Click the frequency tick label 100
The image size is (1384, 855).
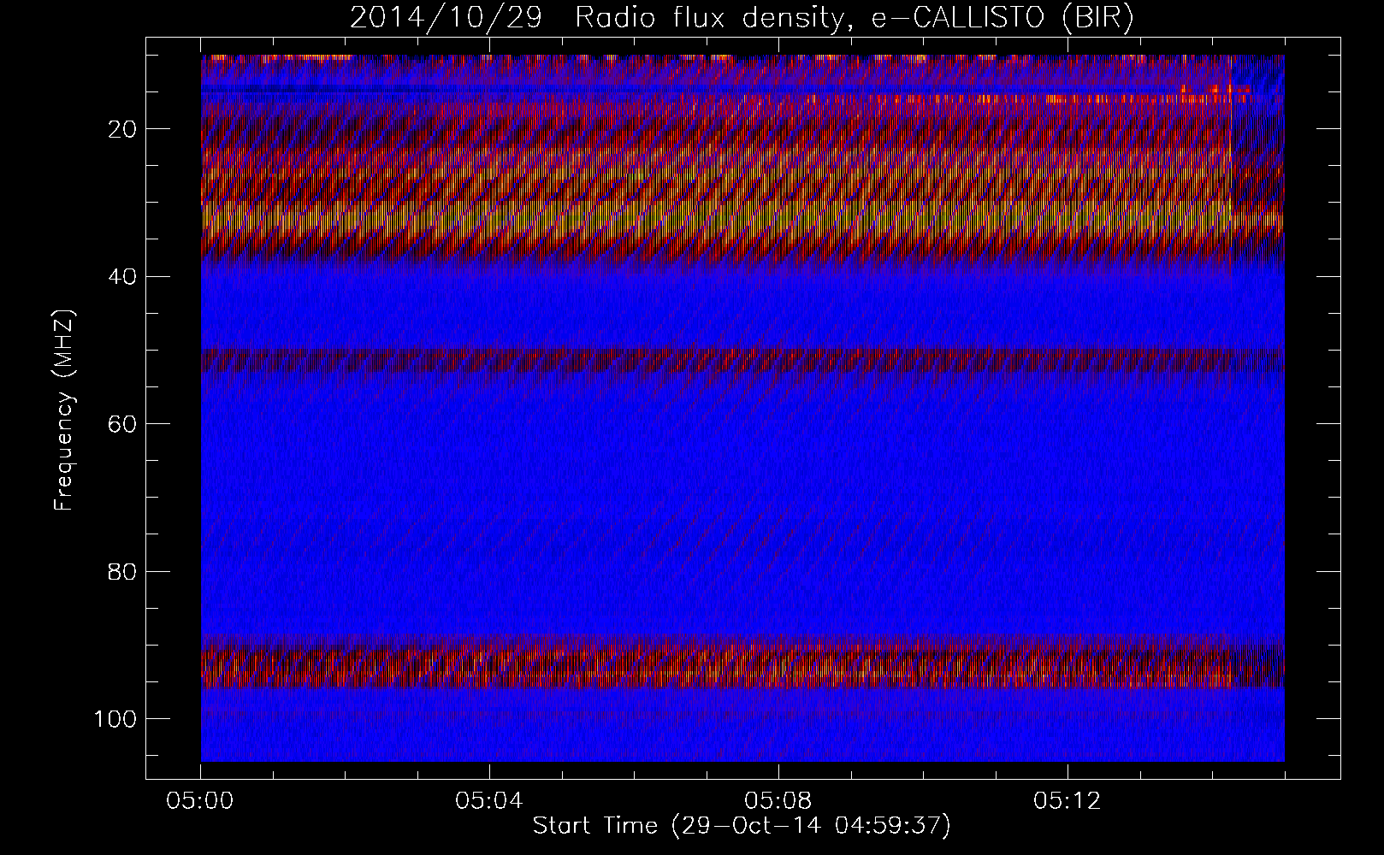116,719
